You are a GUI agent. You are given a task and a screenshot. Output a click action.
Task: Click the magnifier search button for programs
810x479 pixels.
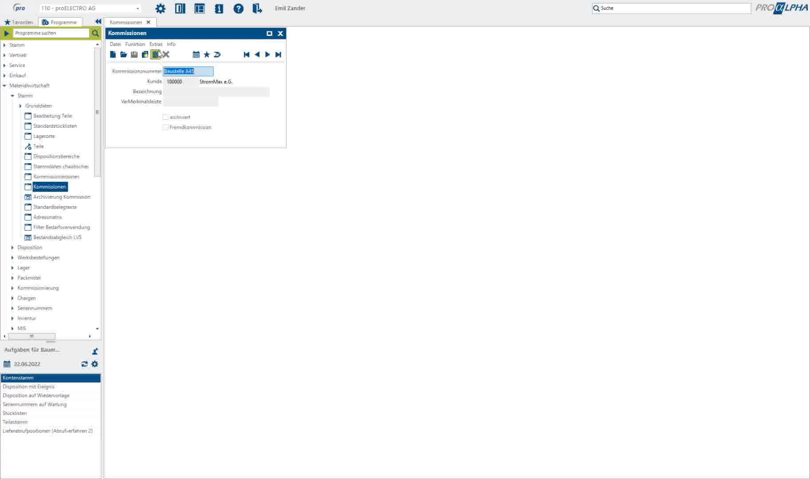(x=95, y=33)
